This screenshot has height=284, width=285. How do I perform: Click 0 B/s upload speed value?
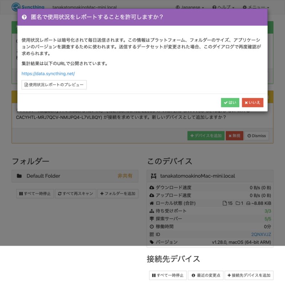(260, 196)
